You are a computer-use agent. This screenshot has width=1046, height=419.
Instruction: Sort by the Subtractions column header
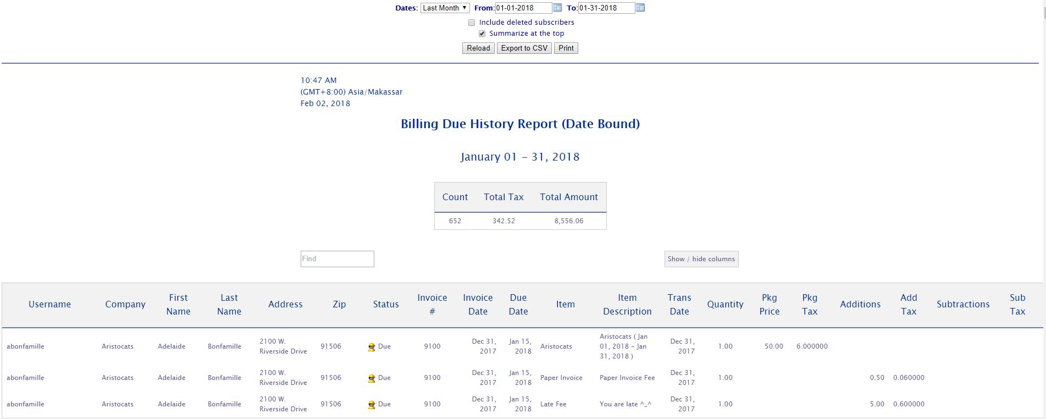click(963, 305)
